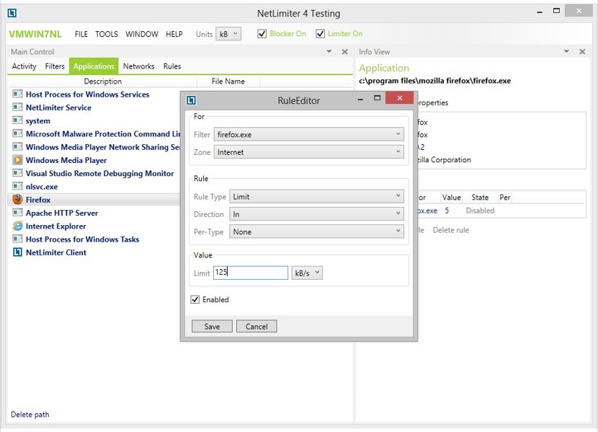Click the NetLimiter Service icon

point(17,107)
